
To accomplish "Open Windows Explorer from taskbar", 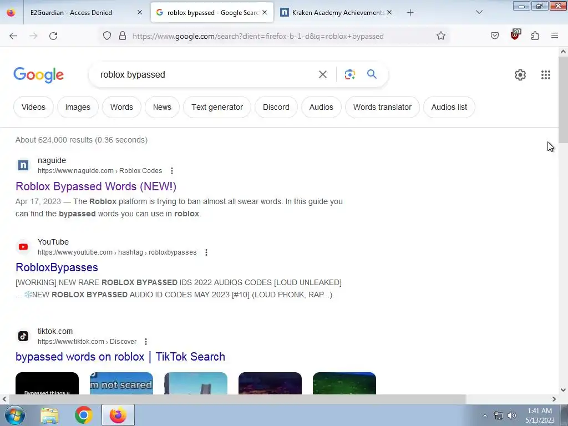I will pos(49,415).
